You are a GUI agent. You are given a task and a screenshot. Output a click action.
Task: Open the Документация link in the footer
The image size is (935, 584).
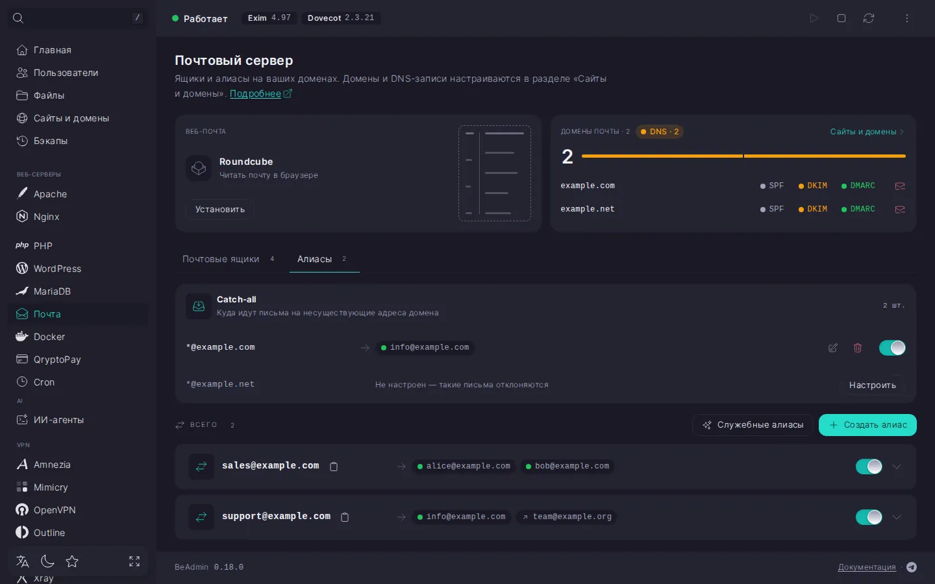pyautogui.click(x=867, y=567)
